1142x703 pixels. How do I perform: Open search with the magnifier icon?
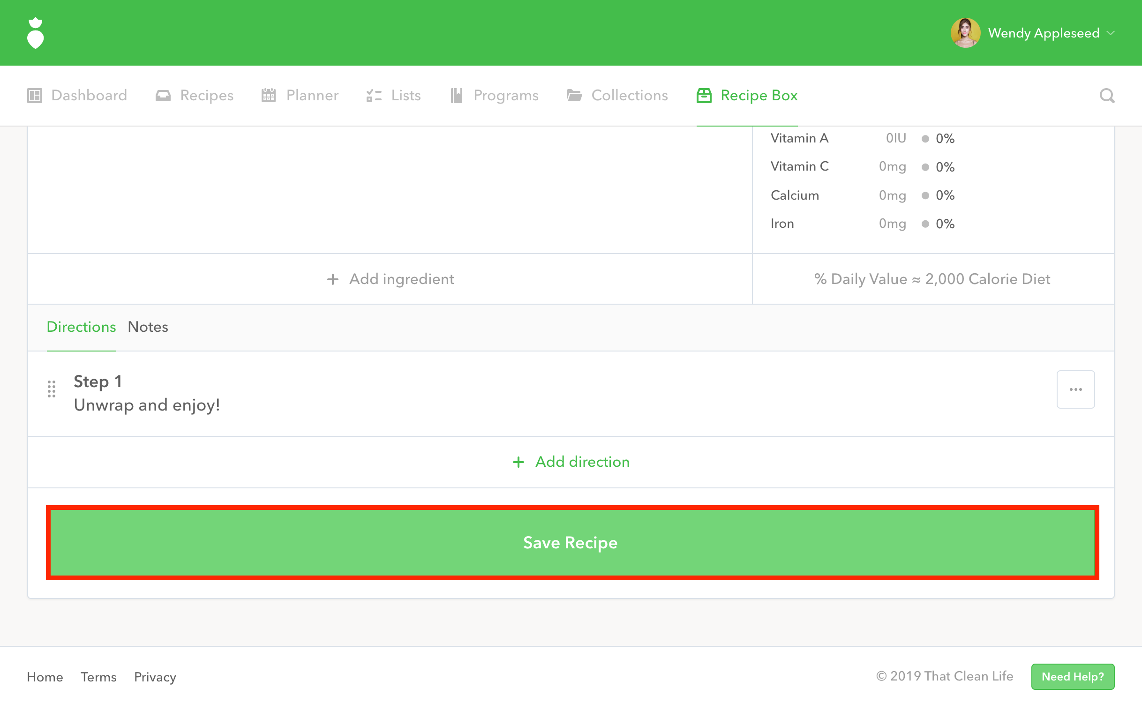coord(1107,96)
